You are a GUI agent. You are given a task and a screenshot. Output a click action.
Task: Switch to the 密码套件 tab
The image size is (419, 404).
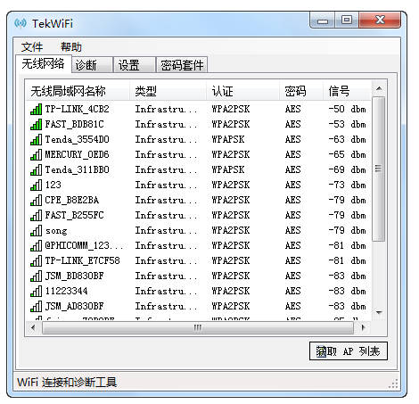coord(182,65)
